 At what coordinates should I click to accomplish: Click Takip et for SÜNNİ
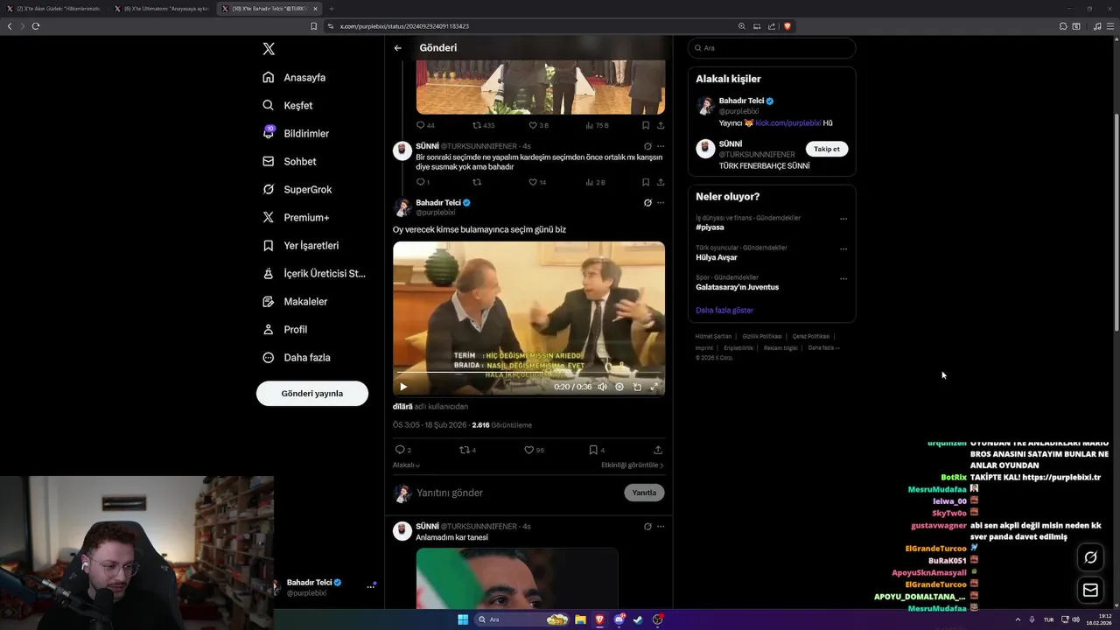[x=827, y=149]
